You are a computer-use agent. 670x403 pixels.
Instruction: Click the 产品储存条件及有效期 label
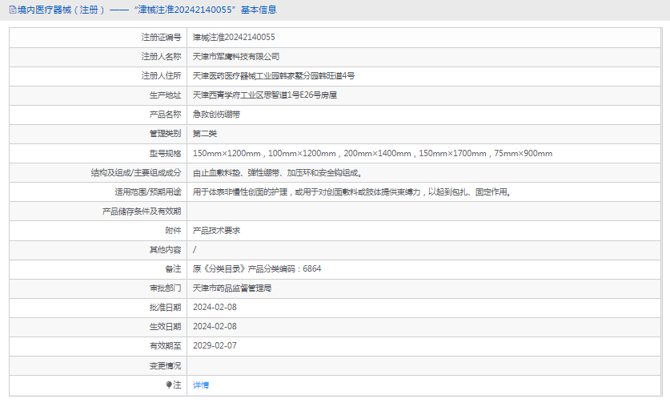[142, 212]
